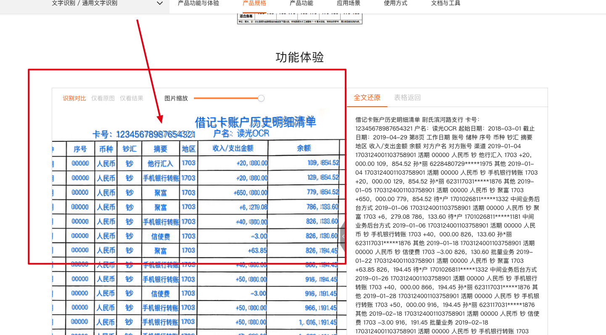
Task: Click the 币种 column header
Action: [x=106, y=149]
